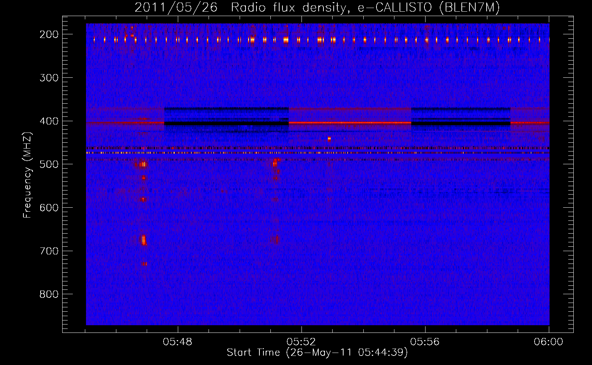The width and height of the screenshot is (592, 365).
Task: Click the 600 frequency tick label
Action: click(49, 208)
